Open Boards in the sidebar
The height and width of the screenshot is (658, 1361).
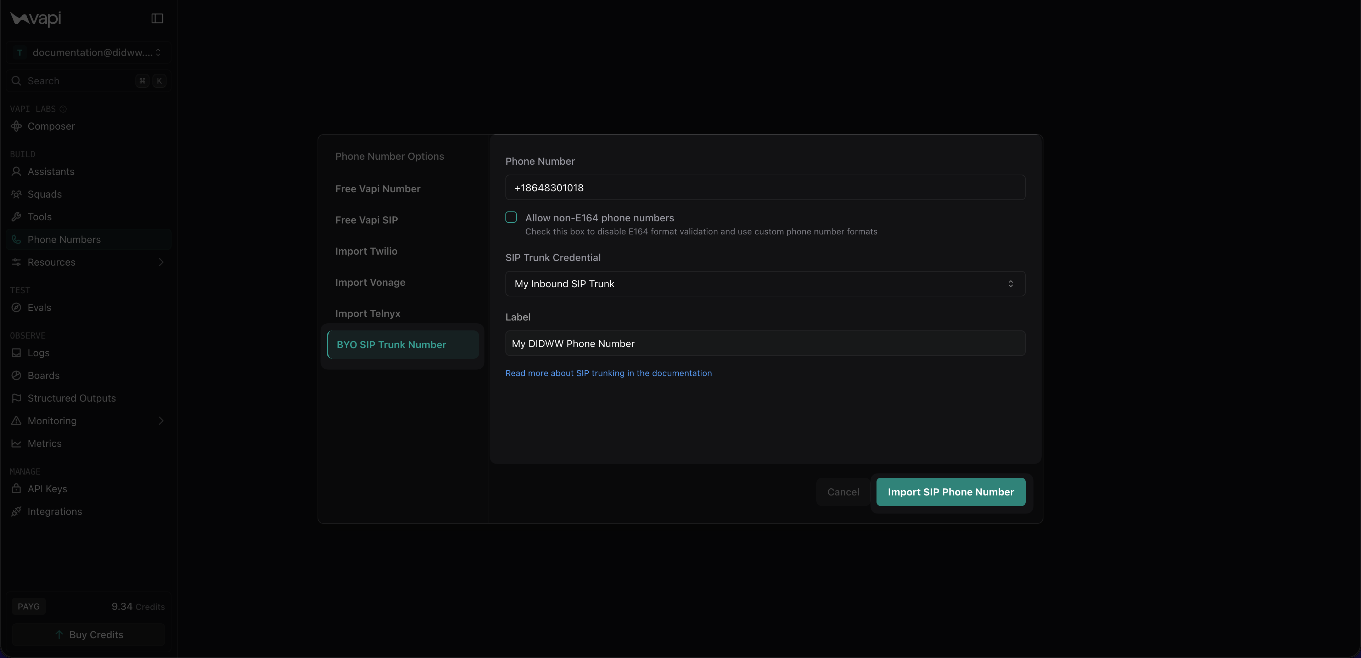tap(88, 375)
